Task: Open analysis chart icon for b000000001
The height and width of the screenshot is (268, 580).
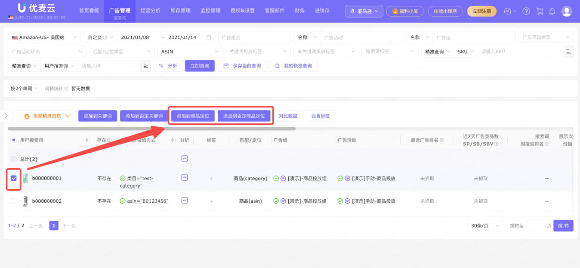Action: coord(185,177)
